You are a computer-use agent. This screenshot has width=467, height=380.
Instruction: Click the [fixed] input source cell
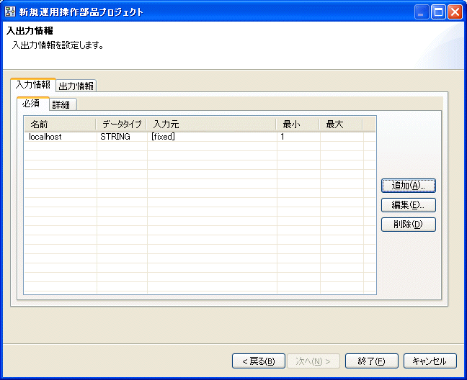click(x=212, y=137)
